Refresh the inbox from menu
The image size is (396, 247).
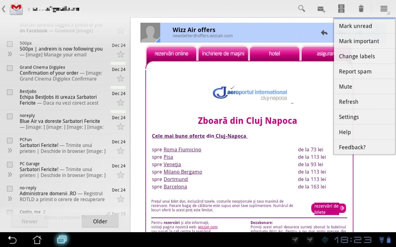tap(364, 102)
